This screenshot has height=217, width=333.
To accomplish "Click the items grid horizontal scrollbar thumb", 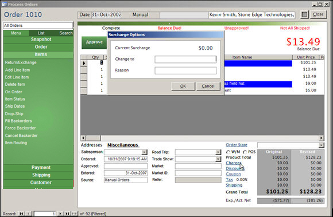I will [93, 138].
